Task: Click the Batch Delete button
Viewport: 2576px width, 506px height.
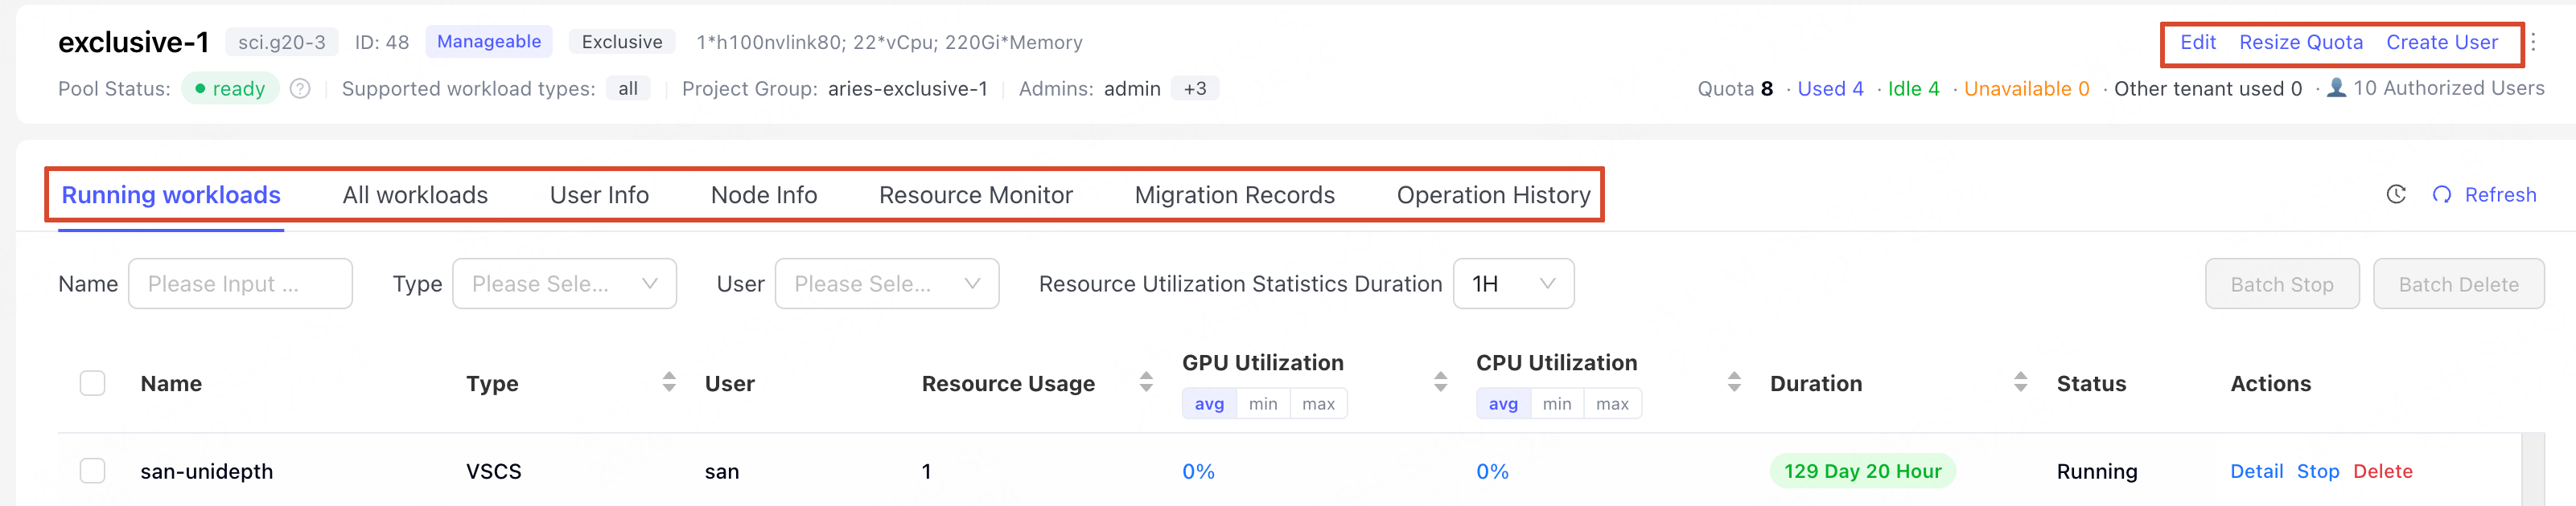Action: point(2458,284)
